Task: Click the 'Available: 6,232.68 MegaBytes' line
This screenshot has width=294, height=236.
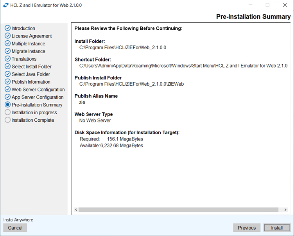Action: coord(111,146)
